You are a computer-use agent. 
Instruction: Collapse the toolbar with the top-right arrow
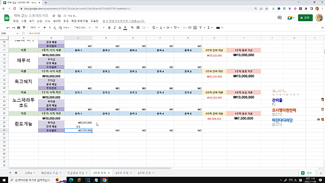(323, 28)
